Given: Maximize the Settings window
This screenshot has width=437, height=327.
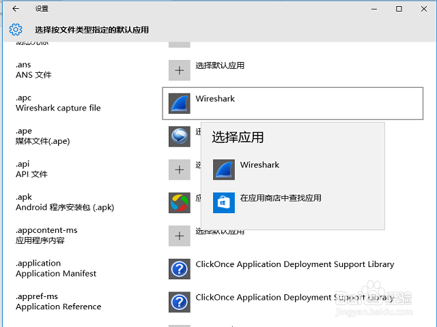Looking at the screenshot, I should point(399,9).
